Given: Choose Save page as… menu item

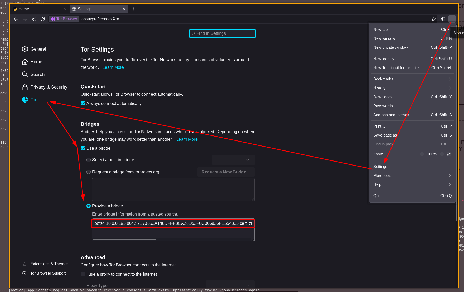Looking at the screenshot, I should tap(412, 135).
